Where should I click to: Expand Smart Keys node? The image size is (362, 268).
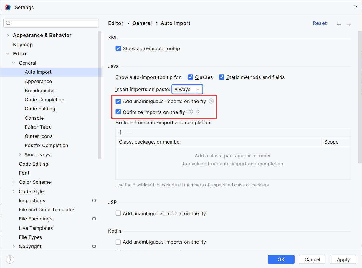coord(20,154)
